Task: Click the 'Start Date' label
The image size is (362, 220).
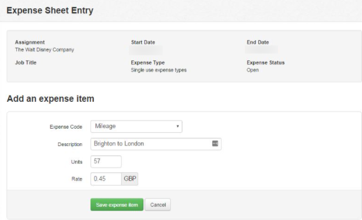Action: tap(143, 42)
